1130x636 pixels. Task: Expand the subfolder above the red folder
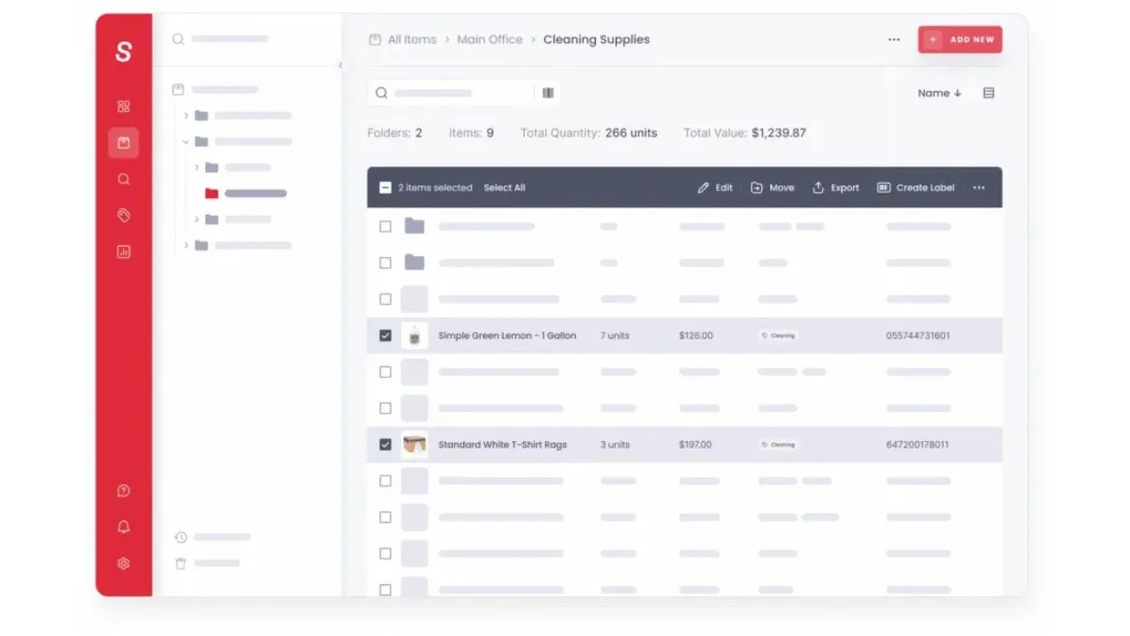coord(197,167)
